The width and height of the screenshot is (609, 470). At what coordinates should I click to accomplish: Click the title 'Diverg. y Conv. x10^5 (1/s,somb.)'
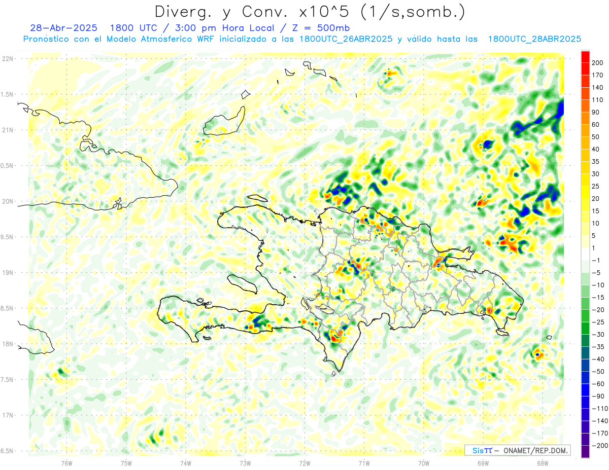click(x=310, y=12)
